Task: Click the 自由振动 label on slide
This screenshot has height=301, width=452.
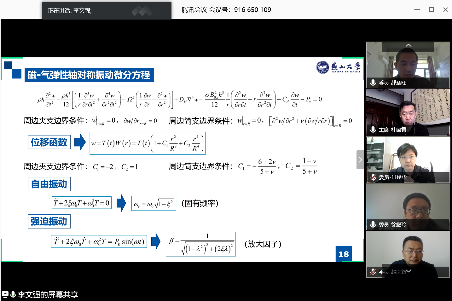Action: point(49,184)
